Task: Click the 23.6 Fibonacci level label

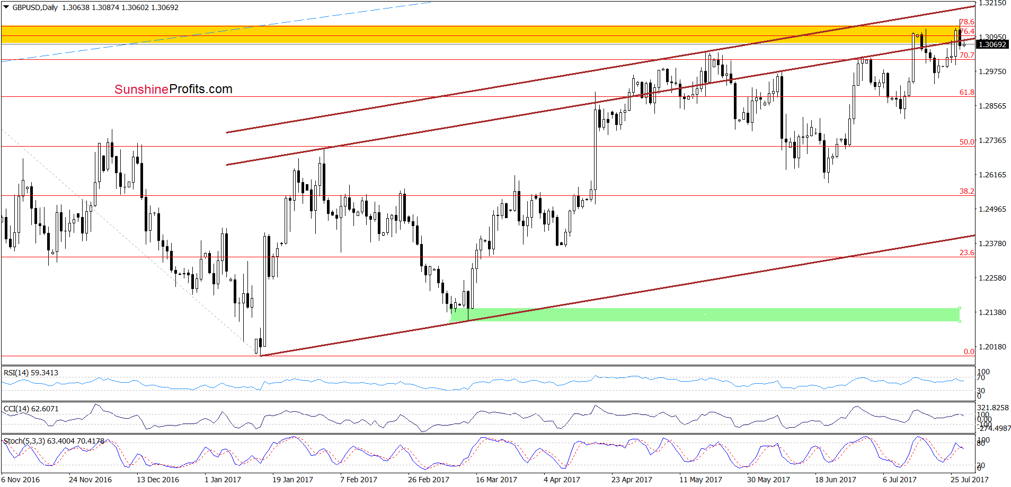Action: tap(967, 252)
